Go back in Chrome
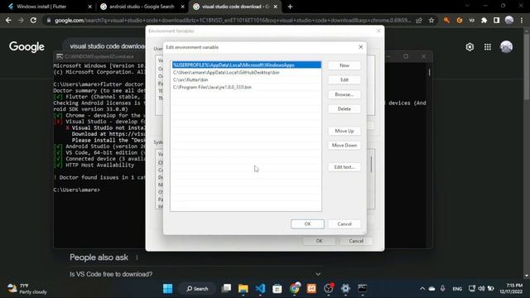This screenshot has width=530, height=298. coord(8,20)
